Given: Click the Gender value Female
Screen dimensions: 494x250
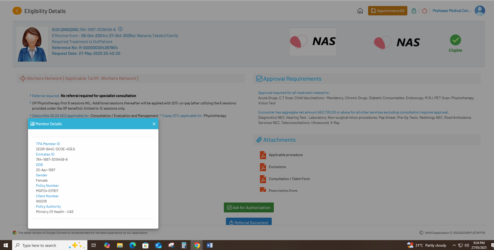Looking at the screenshot, I should [42, 180].
